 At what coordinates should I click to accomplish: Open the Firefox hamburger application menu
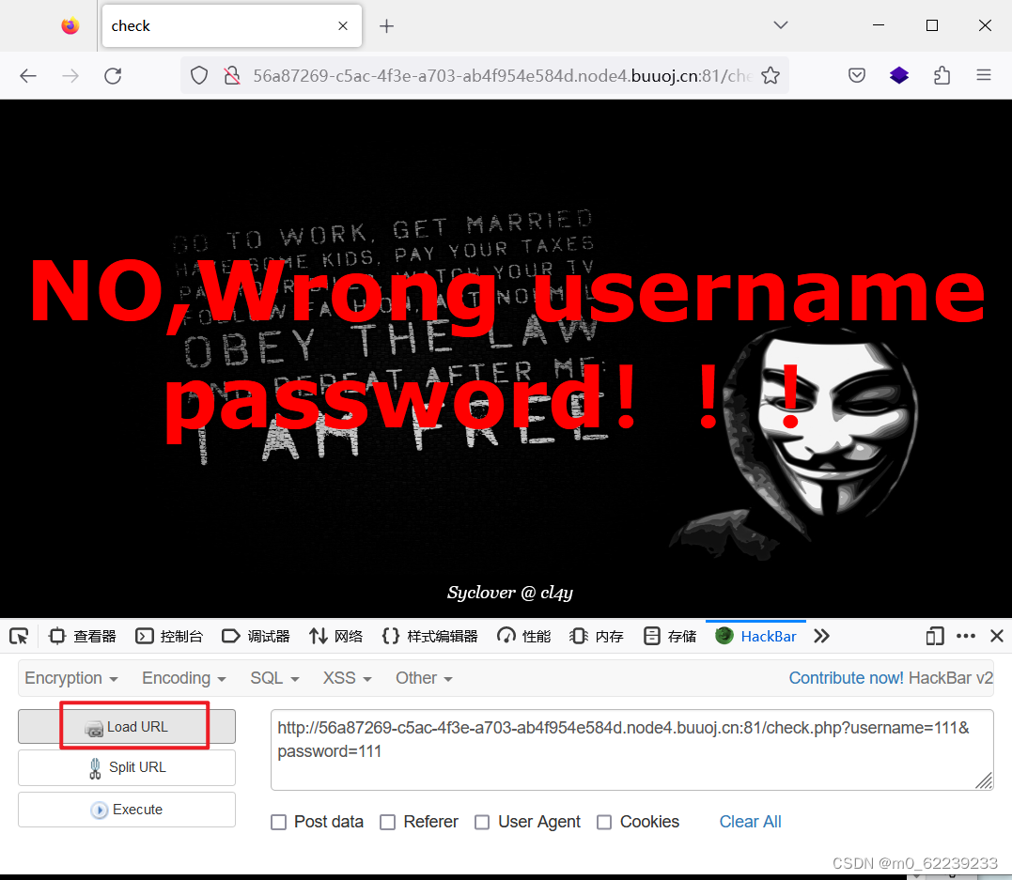pyautogui.click(x=984, y=75)
